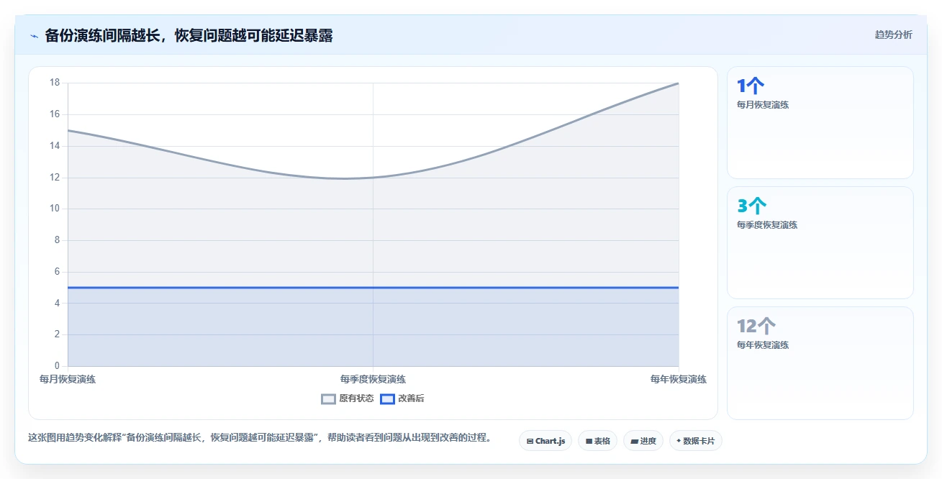Screen dimensions: 942x479
Task: Select the 表格 tag
Action: [x=597, y=441]
